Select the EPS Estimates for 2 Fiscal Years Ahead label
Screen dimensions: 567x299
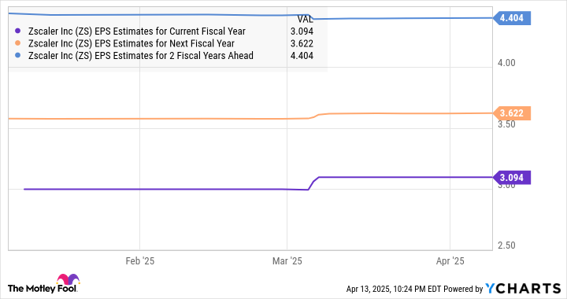(x=141, y=56)
